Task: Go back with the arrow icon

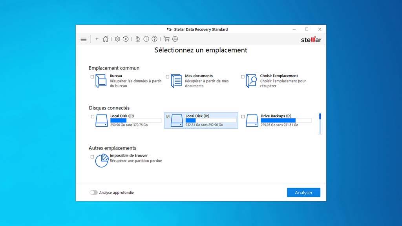Action: point(97,39)
